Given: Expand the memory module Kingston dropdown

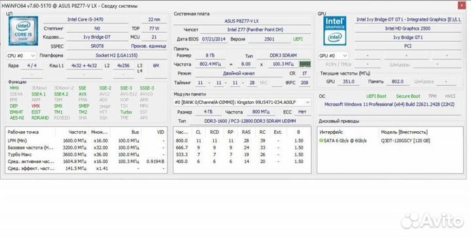Looking at the screenshot, I should click(307, 102).
